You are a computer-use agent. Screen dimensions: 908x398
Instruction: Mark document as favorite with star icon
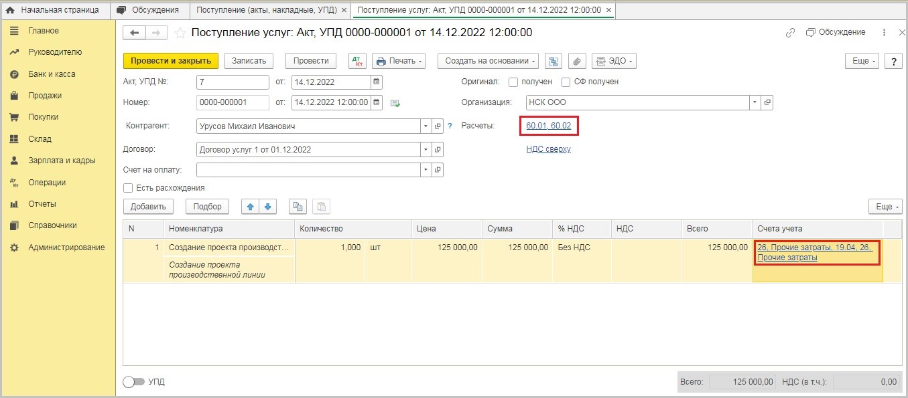pos(180,33)
